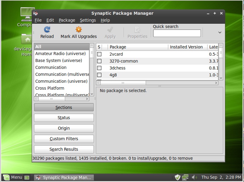Viewport: 244px width, 182px height.
Task: Click the Search Results button
Action: click(x=64, y=149)
